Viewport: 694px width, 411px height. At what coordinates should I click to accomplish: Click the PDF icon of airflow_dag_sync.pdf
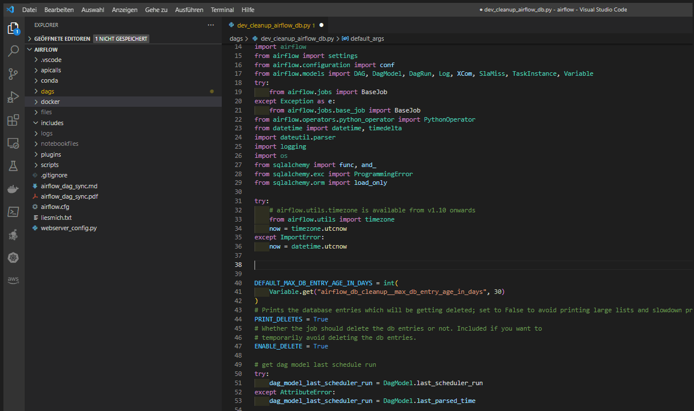tap(35, 196)
